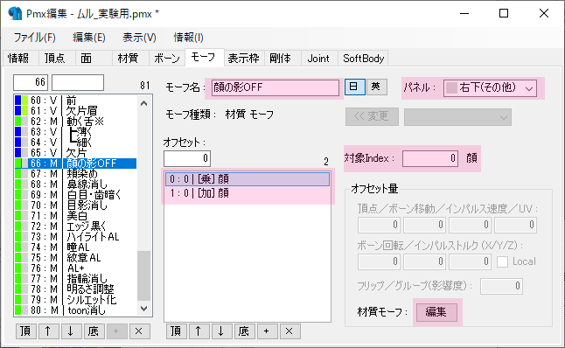Click the モーフ名 field containing 顔の影OFF
565x348 pixels.
click(276, 87)
